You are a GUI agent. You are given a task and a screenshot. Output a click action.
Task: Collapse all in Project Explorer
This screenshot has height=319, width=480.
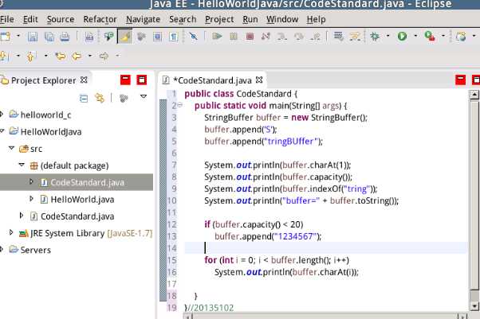[84, 99]
